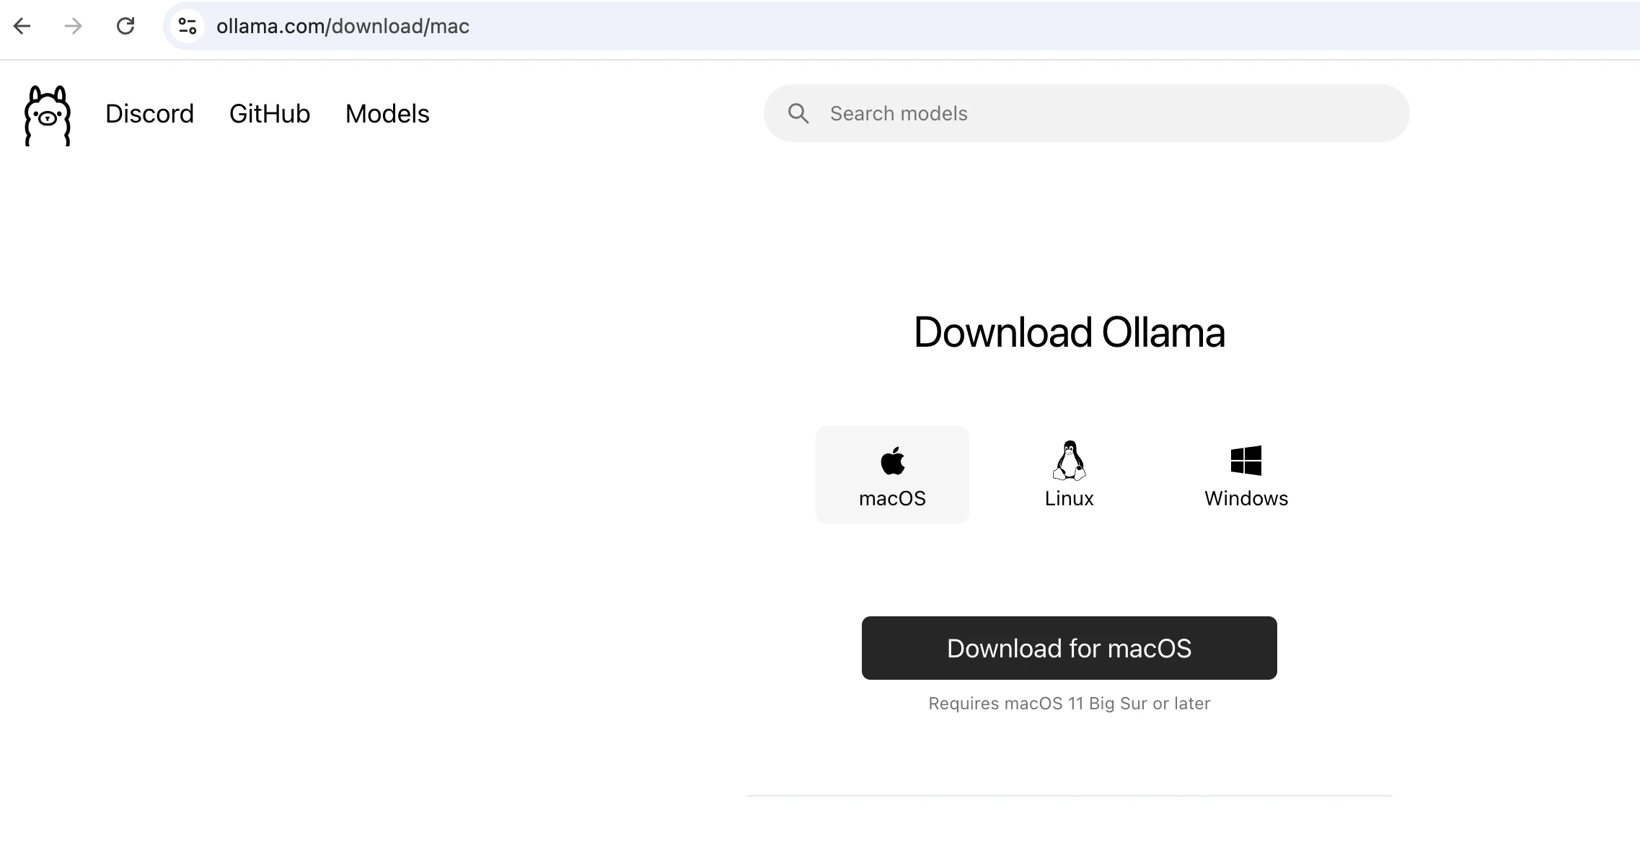1640x865 pixels.
Task: Open the GitHub link
Action: pyautogui.click(x=270, y=114)
